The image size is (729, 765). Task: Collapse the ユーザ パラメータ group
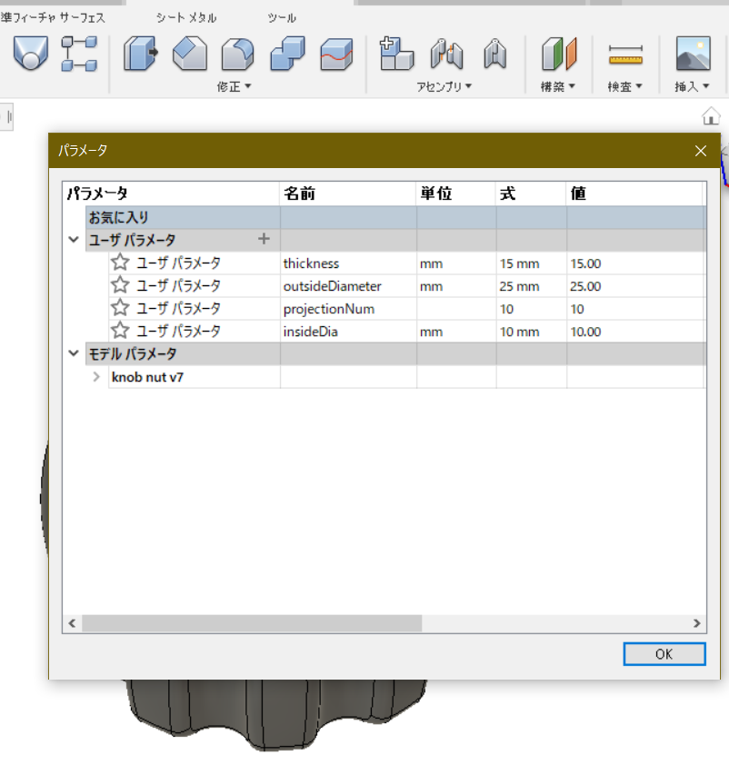coord(74,240)
